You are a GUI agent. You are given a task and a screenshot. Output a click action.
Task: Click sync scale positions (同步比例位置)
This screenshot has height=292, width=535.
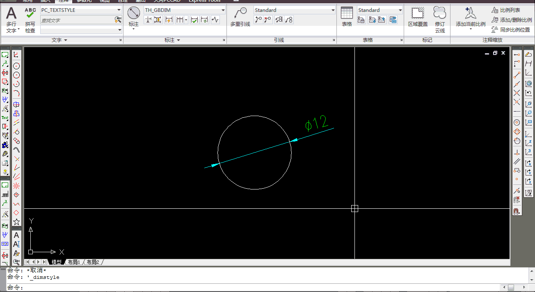coord(511,30)
